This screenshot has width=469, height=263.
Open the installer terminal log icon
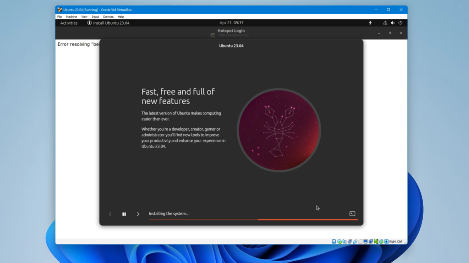tap(352, 214)
